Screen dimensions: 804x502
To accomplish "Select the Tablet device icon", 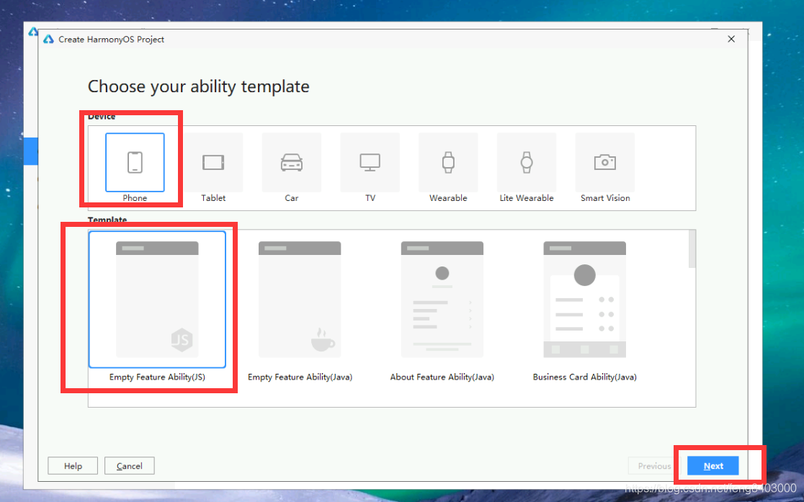I will pos(213,162).
